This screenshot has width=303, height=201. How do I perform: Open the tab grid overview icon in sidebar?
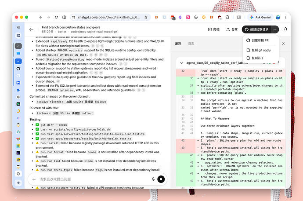(18, 35)
